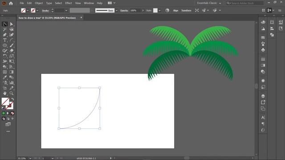This screenshot has height=160, width=285.
Task: Pick the Eyedropper tool
Action: point(5,77)
